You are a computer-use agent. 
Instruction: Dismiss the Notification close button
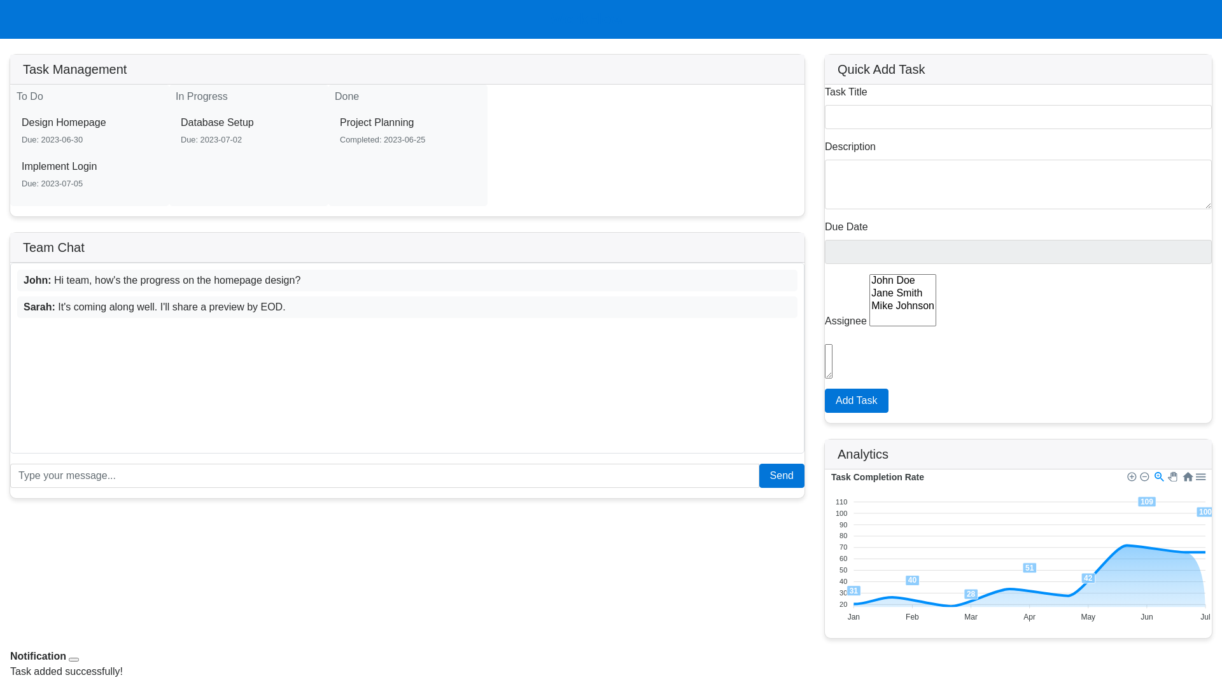[x=74, y=660]
